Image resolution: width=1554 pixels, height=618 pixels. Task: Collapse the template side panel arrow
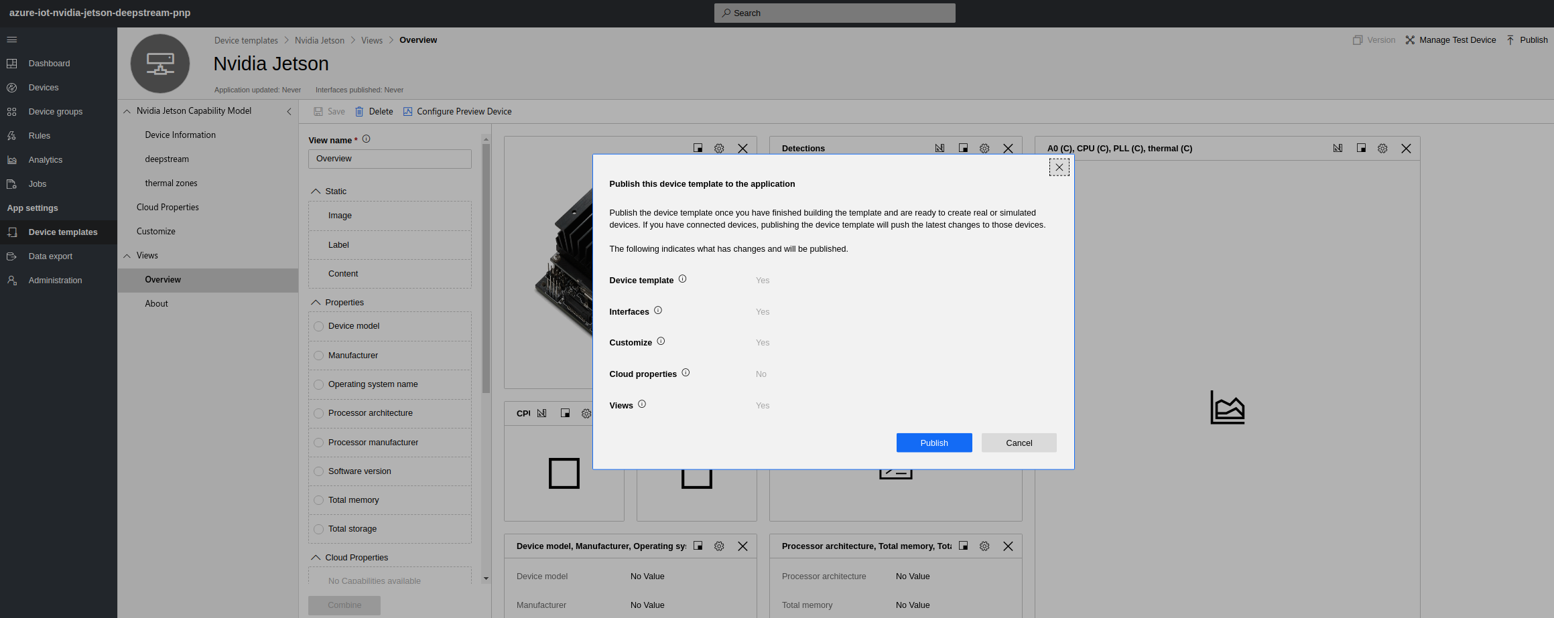[x=289, y=111]
